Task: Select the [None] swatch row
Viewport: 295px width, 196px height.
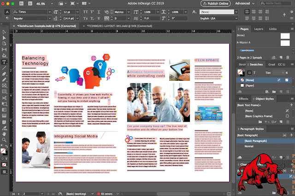Action: tap(264, 80)
